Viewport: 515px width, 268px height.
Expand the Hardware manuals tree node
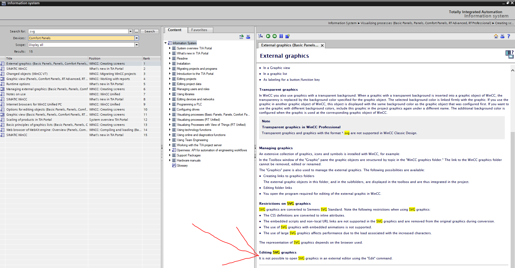pyautogui.click(x=170, y=160)
